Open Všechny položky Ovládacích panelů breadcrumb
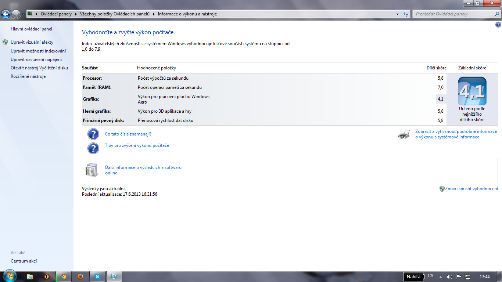The width and height of the screenshot is (502, 282). 115,14
